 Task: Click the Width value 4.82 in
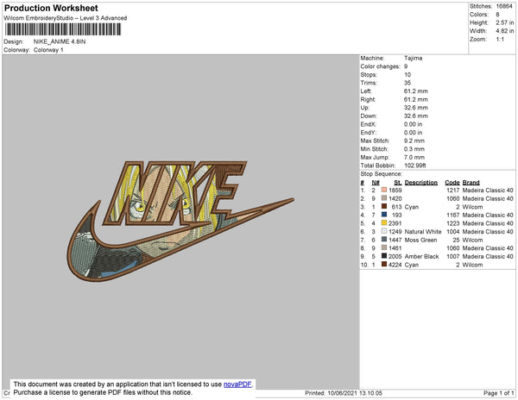click(x=504, y=31)
